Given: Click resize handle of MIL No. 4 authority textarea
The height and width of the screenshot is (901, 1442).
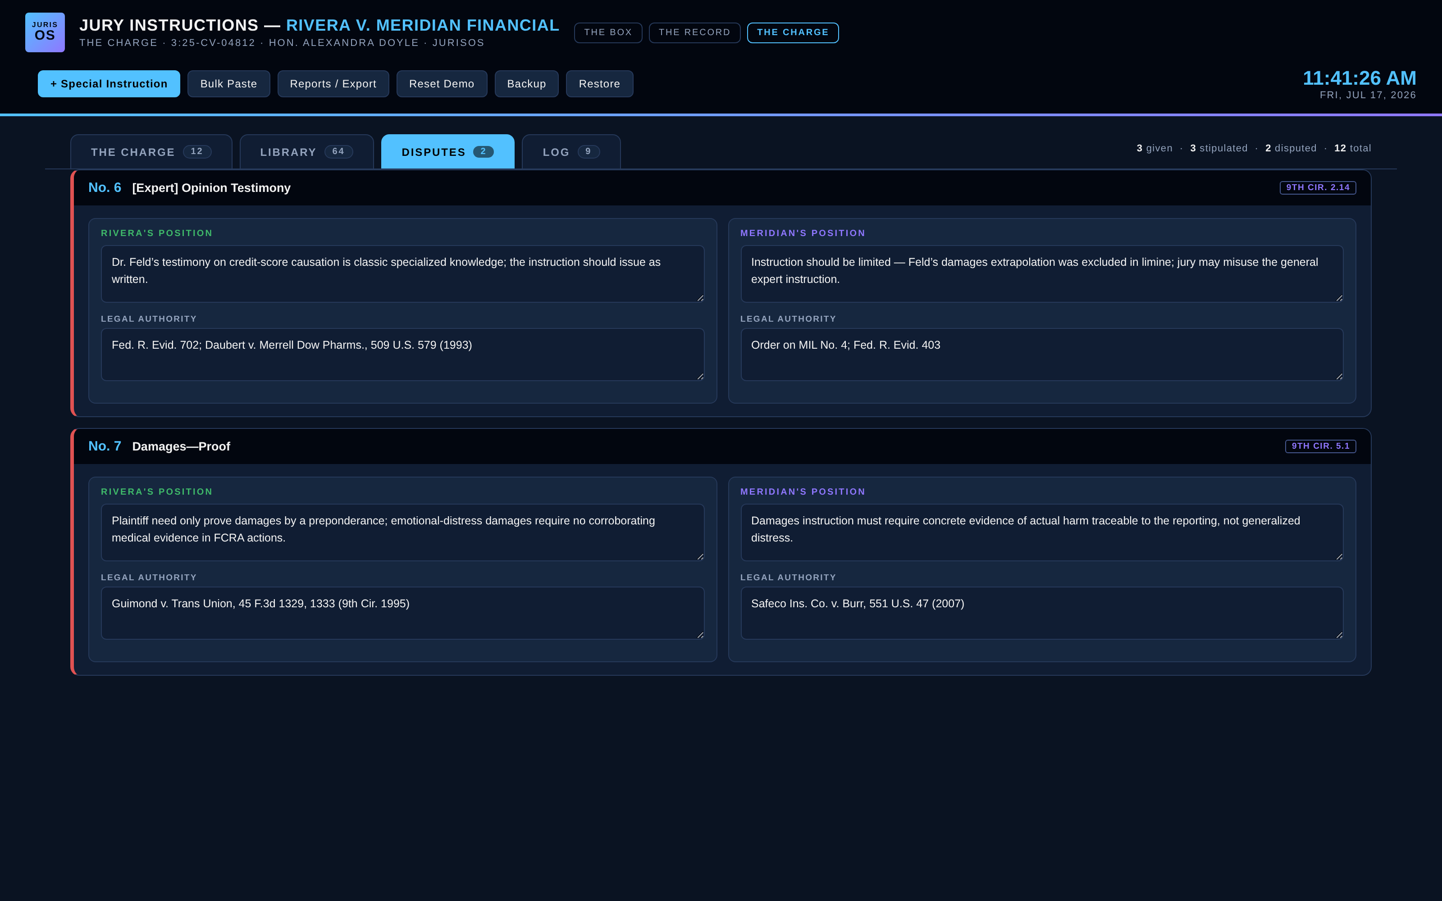Looking at the screenshot, I should pyautogui.click(x=1340, y=377).
